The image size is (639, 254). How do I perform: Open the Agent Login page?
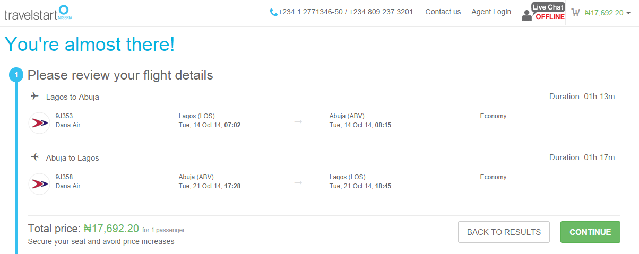[x=491, y=12]
